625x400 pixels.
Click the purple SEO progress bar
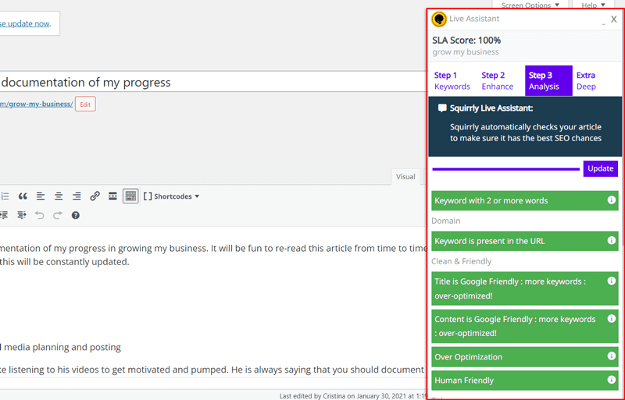click(505, 169)
